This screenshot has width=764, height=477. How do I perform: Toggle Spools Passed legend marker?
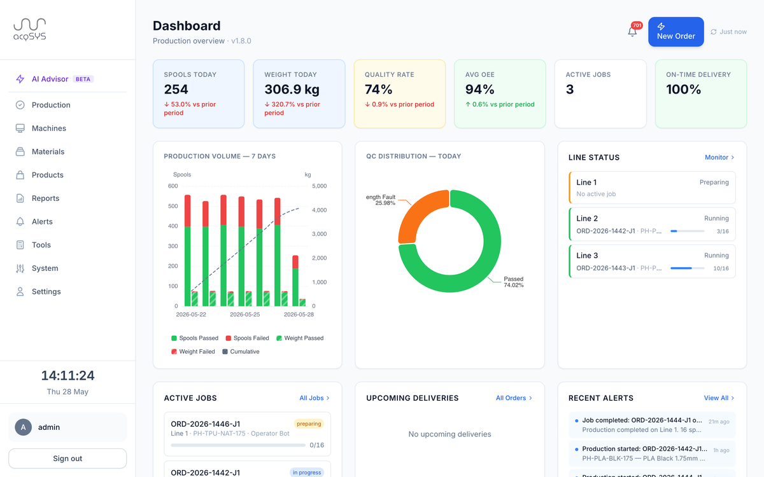(174, 338)
